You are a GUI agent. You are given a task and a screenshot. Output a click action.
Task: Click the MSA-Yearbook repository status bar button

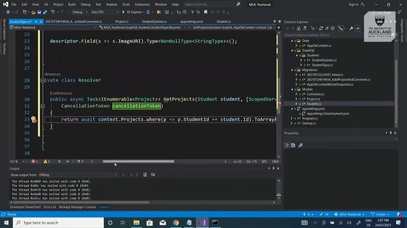click(349, 214)
